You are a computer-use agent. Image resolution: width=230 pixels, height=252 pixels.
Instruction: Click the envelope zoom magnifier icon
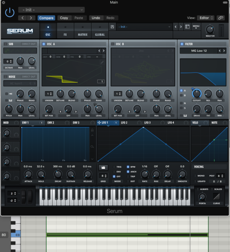click(x=92, y=147)
